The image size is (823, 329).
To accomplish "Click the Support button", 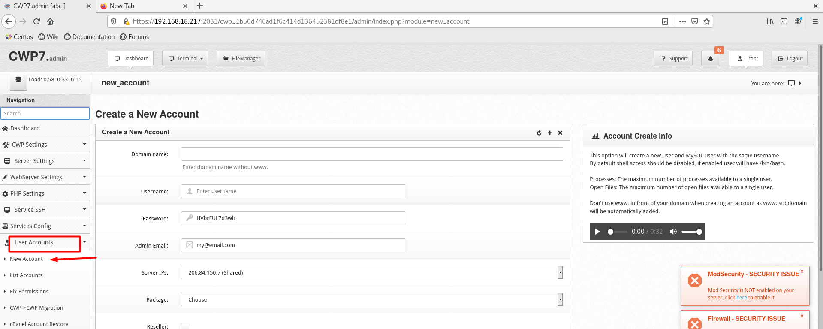I will 673,59.
